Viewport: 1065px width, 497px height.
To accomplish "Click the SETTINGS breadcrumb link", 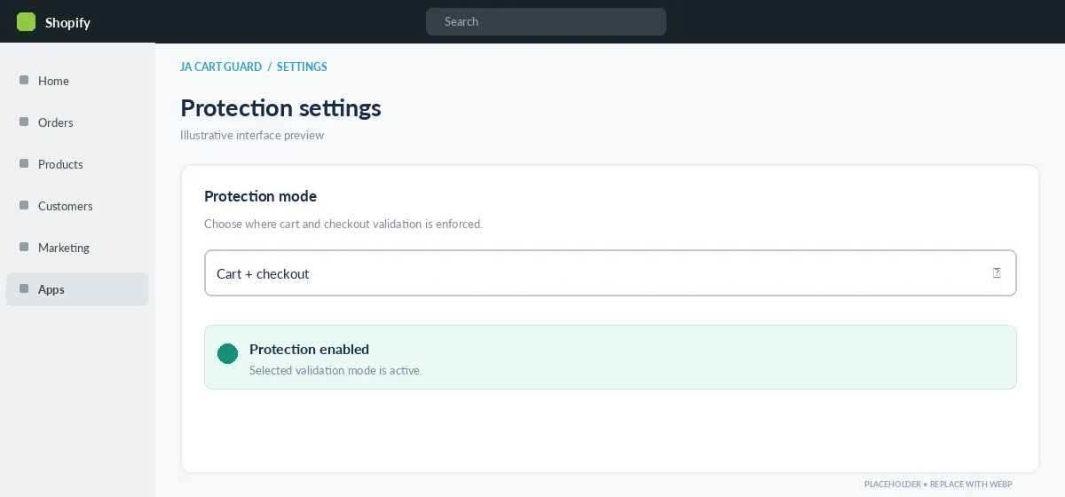I will (x=302, y=67).
